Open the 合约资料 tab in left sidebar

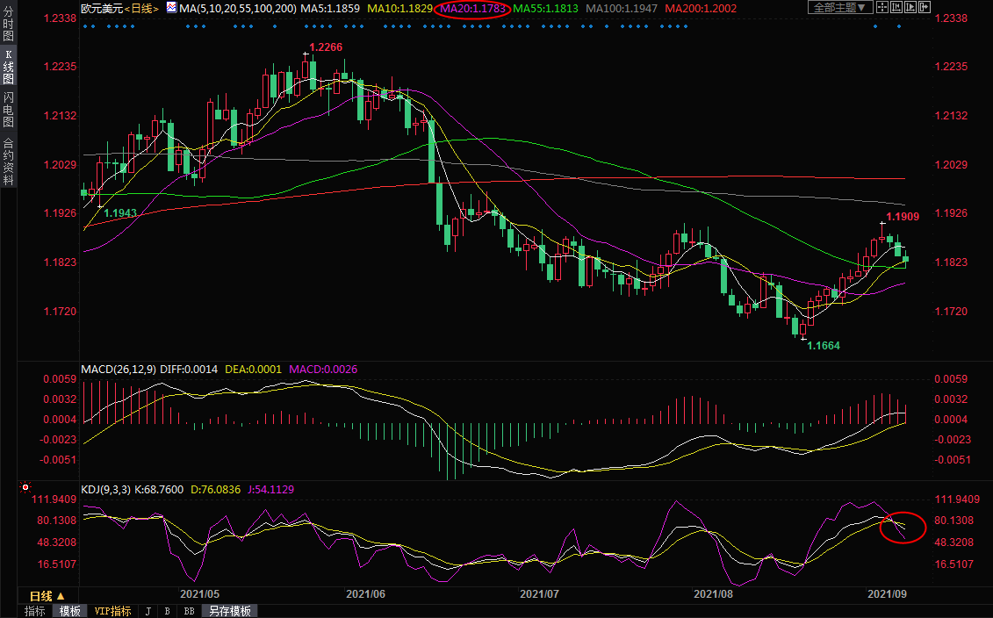coord(8,162)
